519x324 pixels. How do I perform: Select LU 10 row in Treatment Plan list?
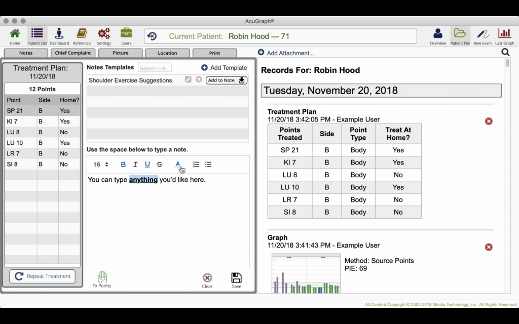click(x=43, y=143)
